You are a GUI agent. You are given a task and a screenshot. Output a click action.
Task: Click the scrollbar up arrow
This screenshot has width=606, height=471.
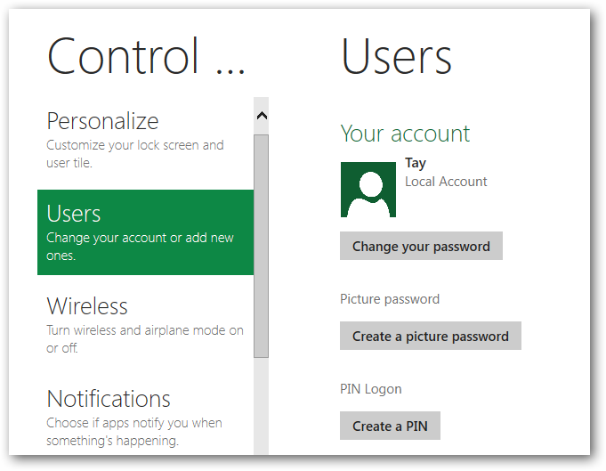pyautogui.click(x=261, y=115)
